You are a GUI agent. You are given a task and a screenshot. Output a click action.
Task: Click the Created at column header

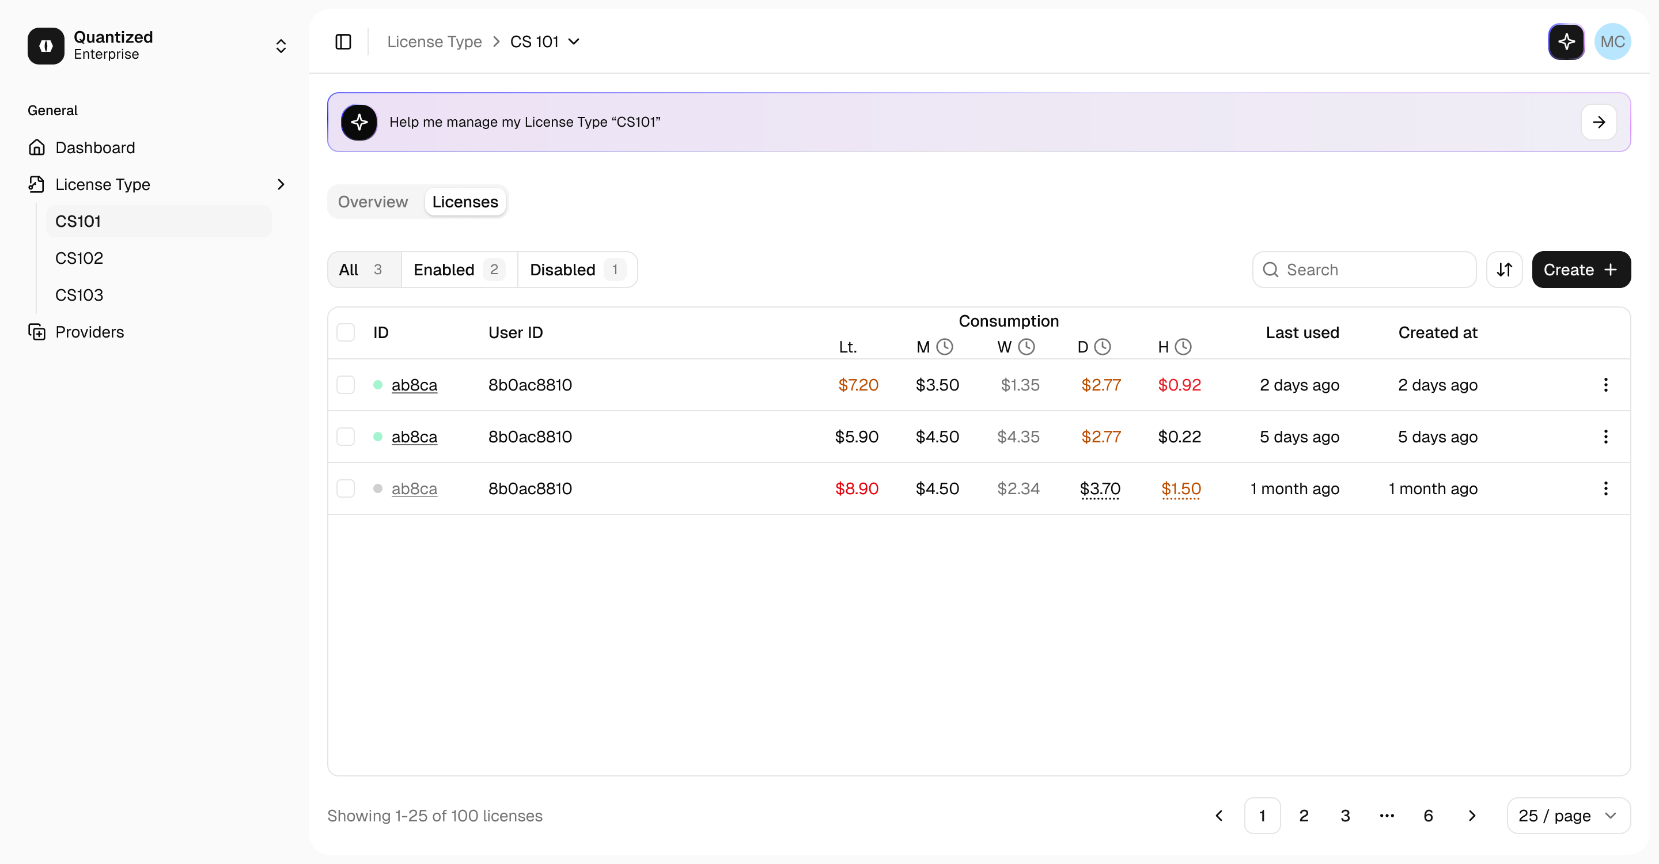[1437, 332]
